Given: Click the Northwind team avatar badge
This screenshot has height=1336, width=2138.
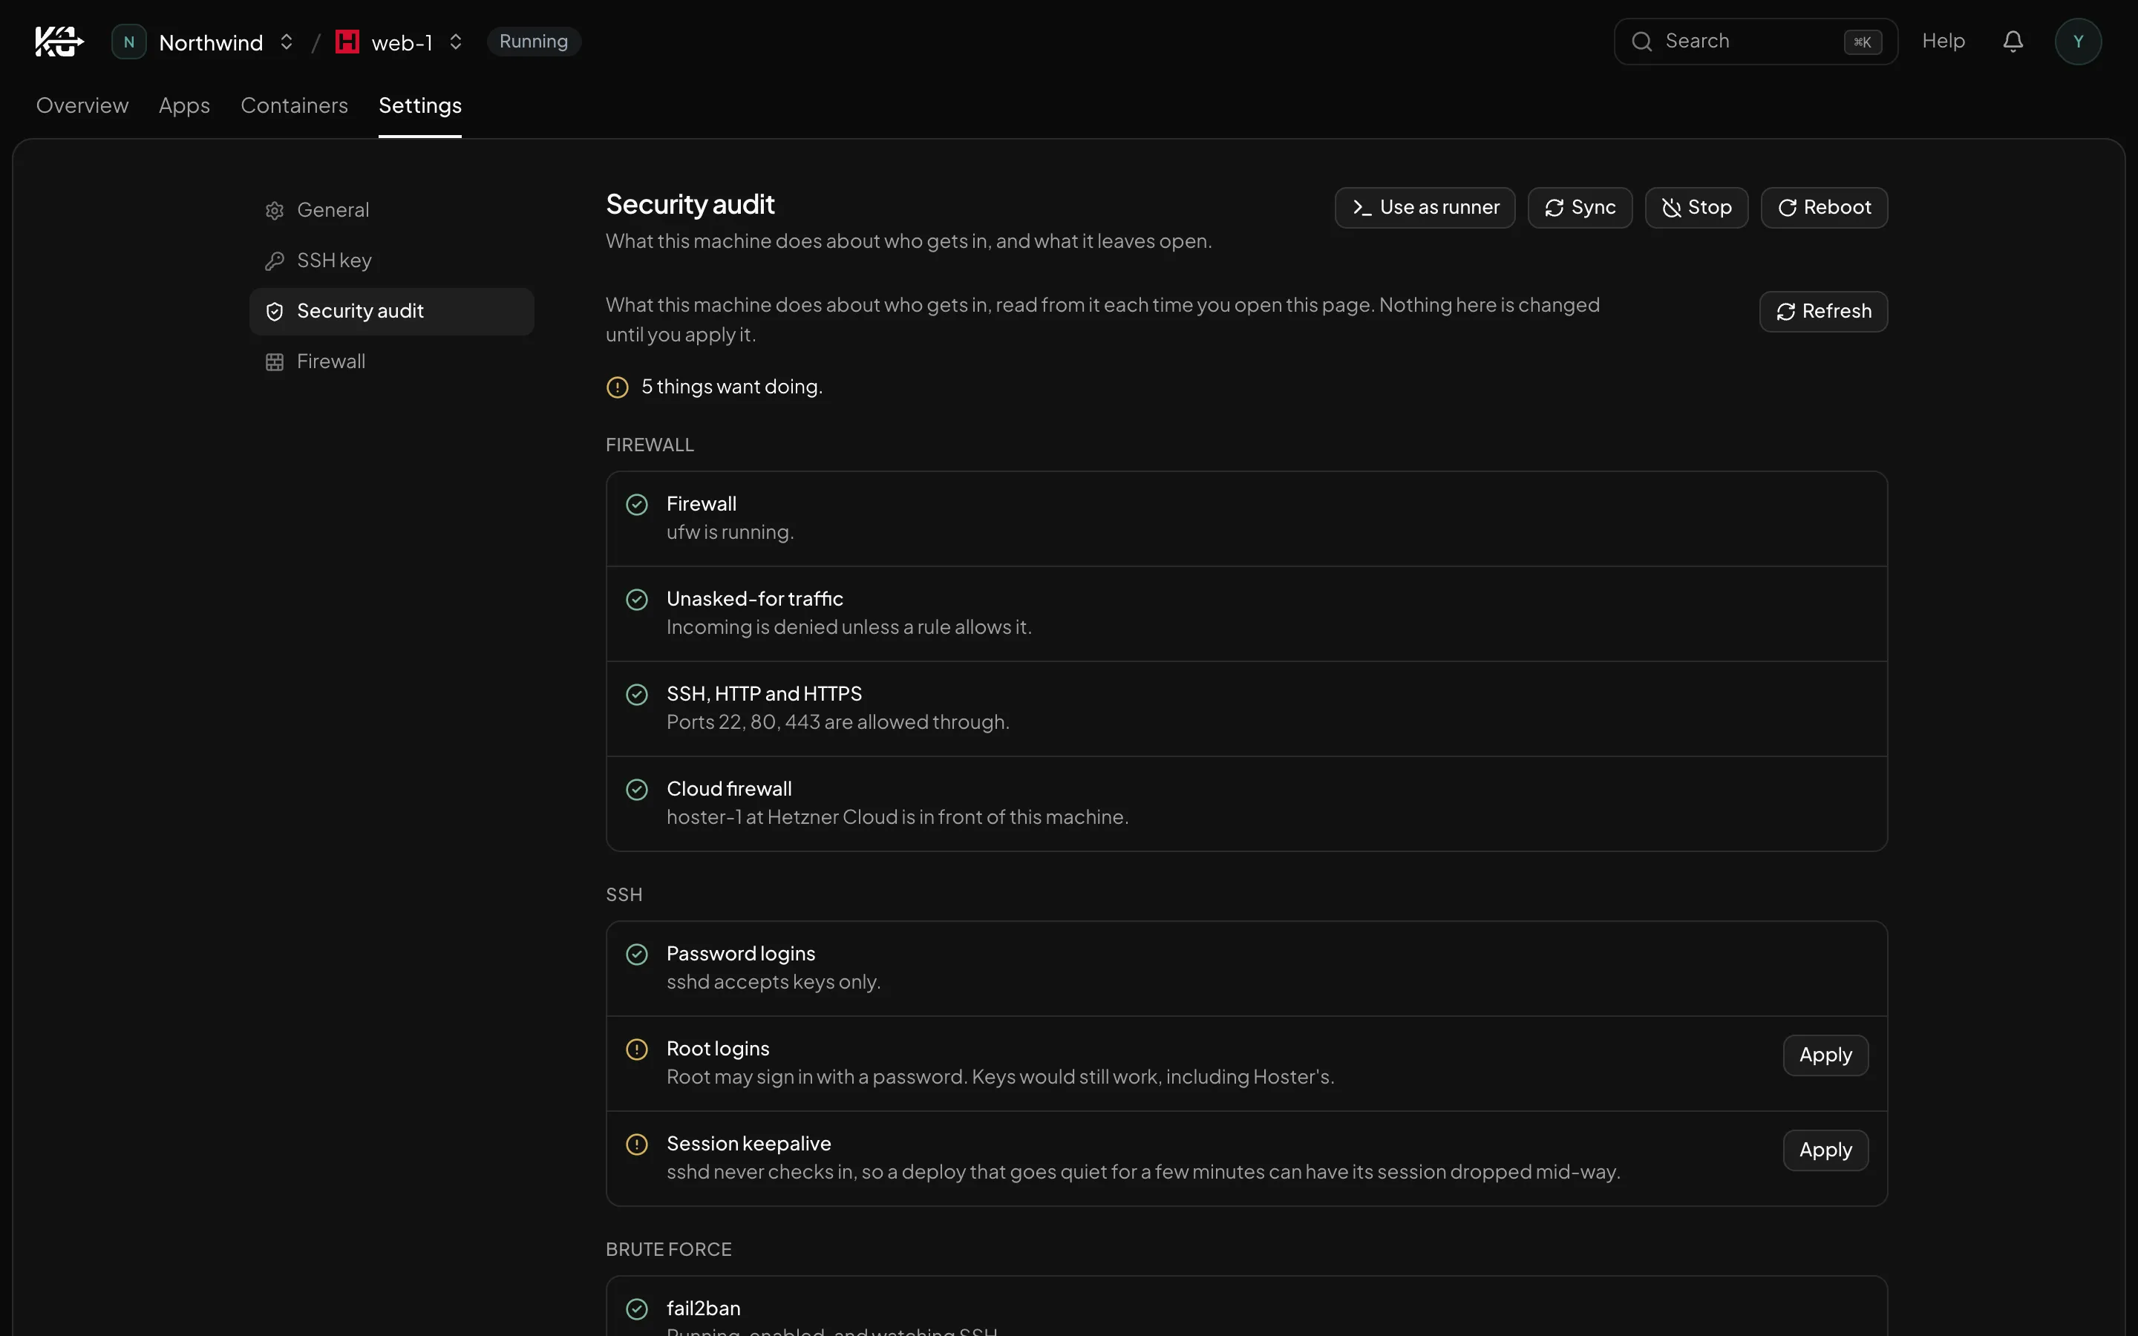Looking at the screenshot, I should point(129,42).
